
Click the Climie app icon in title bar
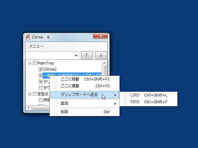point(28,37)
